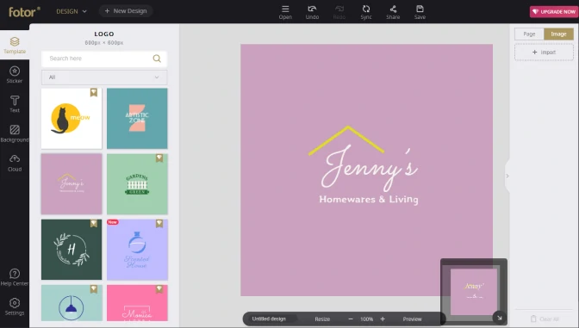Open Cloud storage panel
Viewport: 579px width, 328px height.
15,163
